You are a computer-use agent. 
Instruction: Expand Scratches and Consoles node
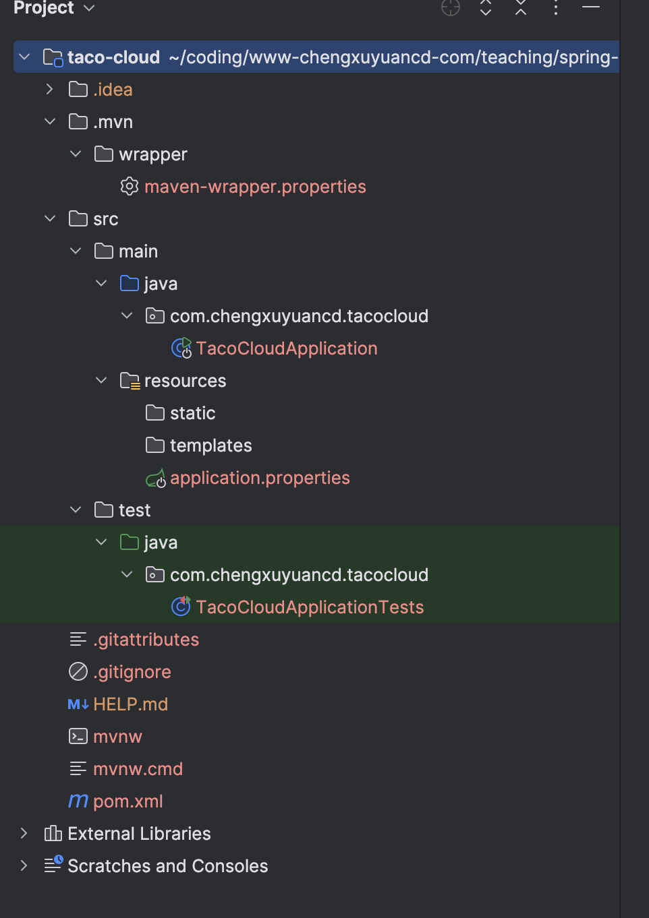(x=24, y=866)
